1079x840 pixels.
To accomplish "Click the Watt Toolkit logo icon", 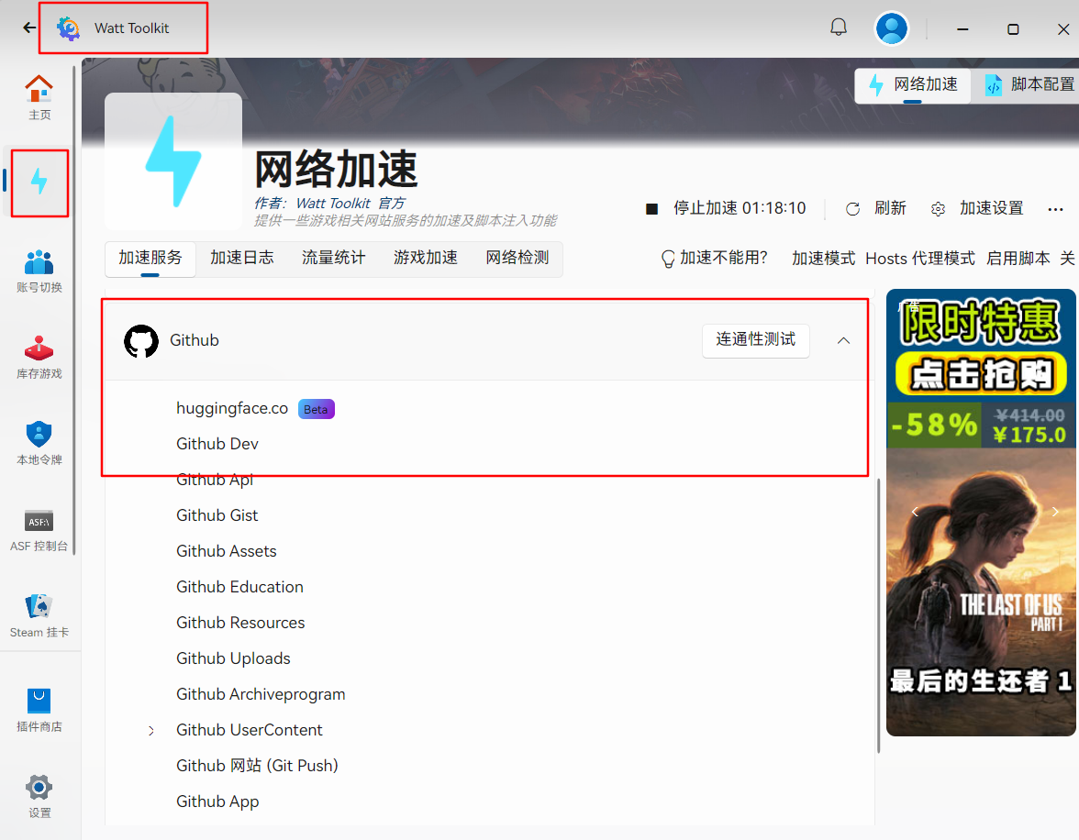I will click(68, 28).
